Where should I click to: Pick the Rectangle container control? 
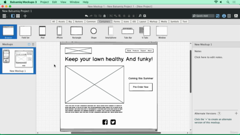76,32
